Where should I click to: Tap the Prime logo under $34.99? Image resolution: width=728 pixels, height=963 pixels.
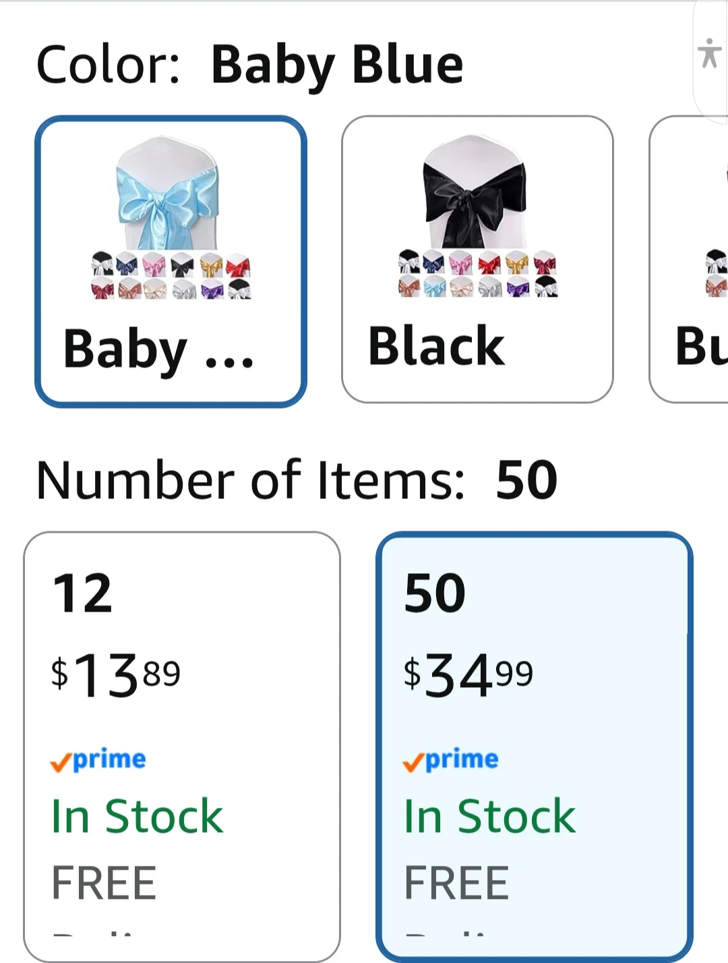[x=450, y=760]
